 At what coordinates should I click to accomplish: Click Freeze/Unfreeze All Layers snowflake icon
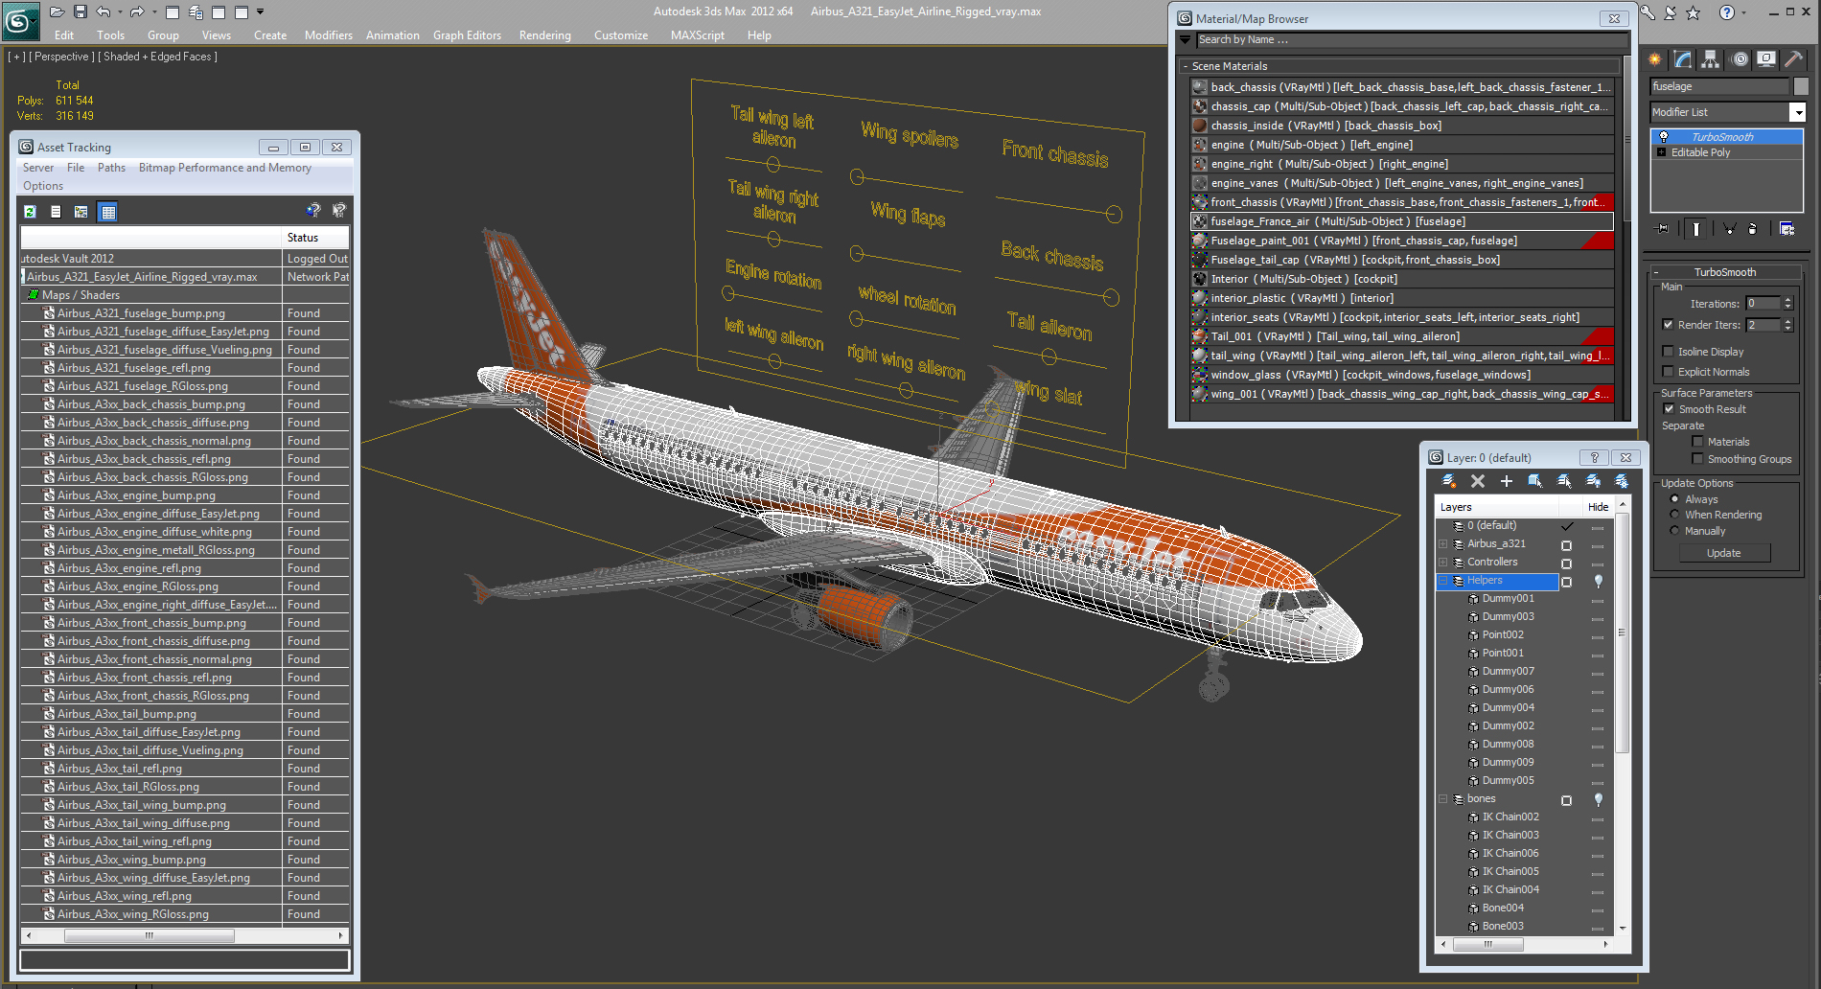(x=1622, y=481)
